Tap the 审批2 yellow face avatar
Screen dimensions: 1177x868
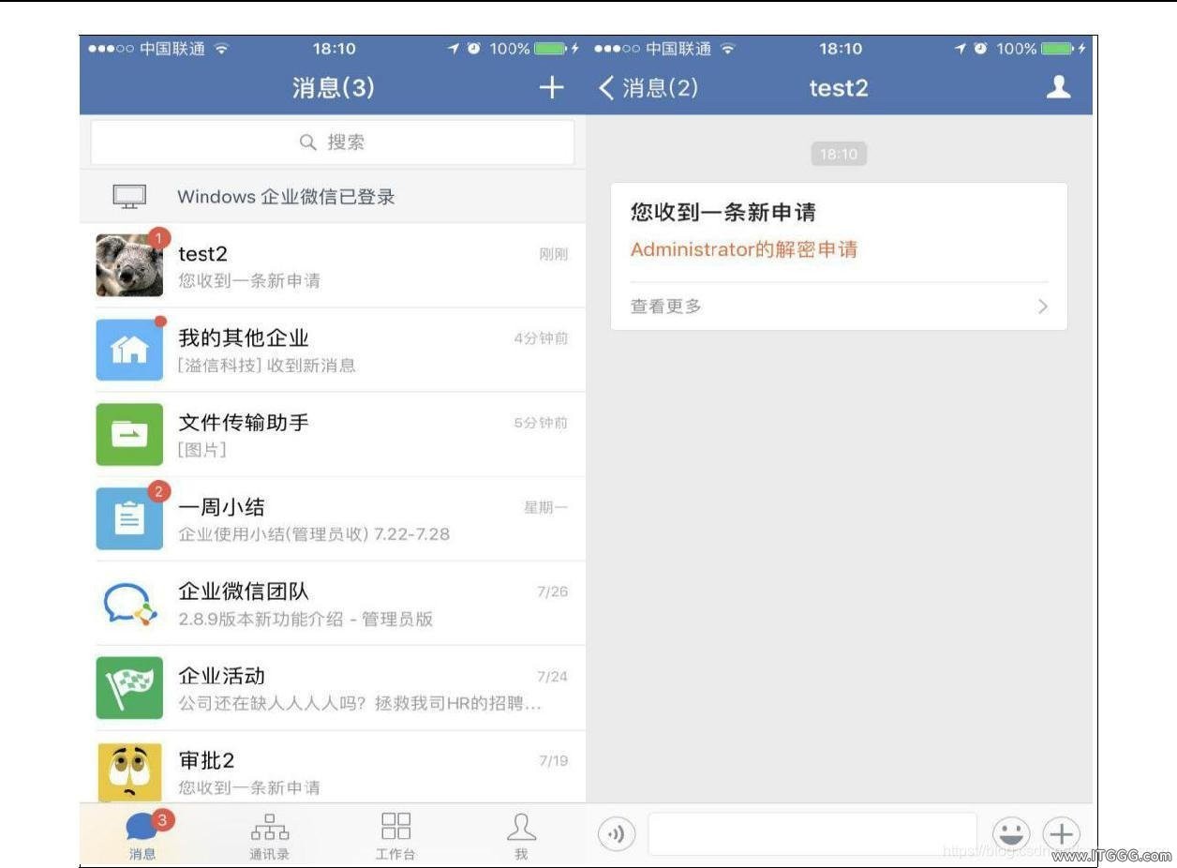point(129,771)
